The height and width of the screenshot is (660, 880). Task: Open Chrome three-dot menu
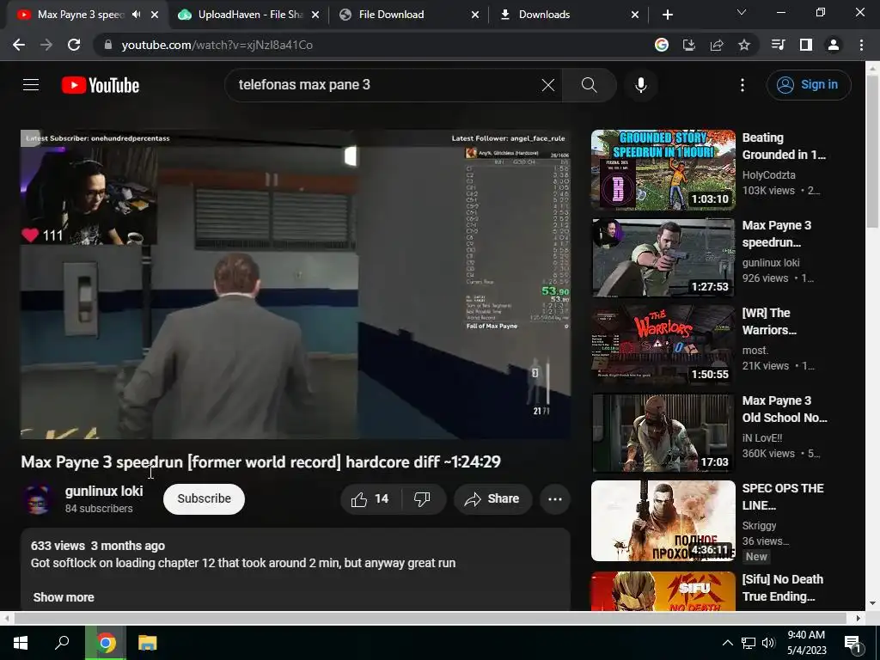[x=861, y=45]
